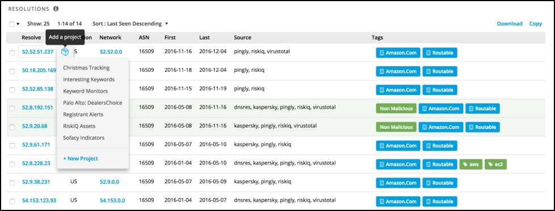The width and height of the screenshot is (555, 211).
Task: Click the aws tag
Action: pos(471,165)
